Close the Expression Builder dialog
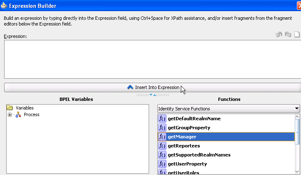This screenshot has width=301, height=175. click(299, 6)
